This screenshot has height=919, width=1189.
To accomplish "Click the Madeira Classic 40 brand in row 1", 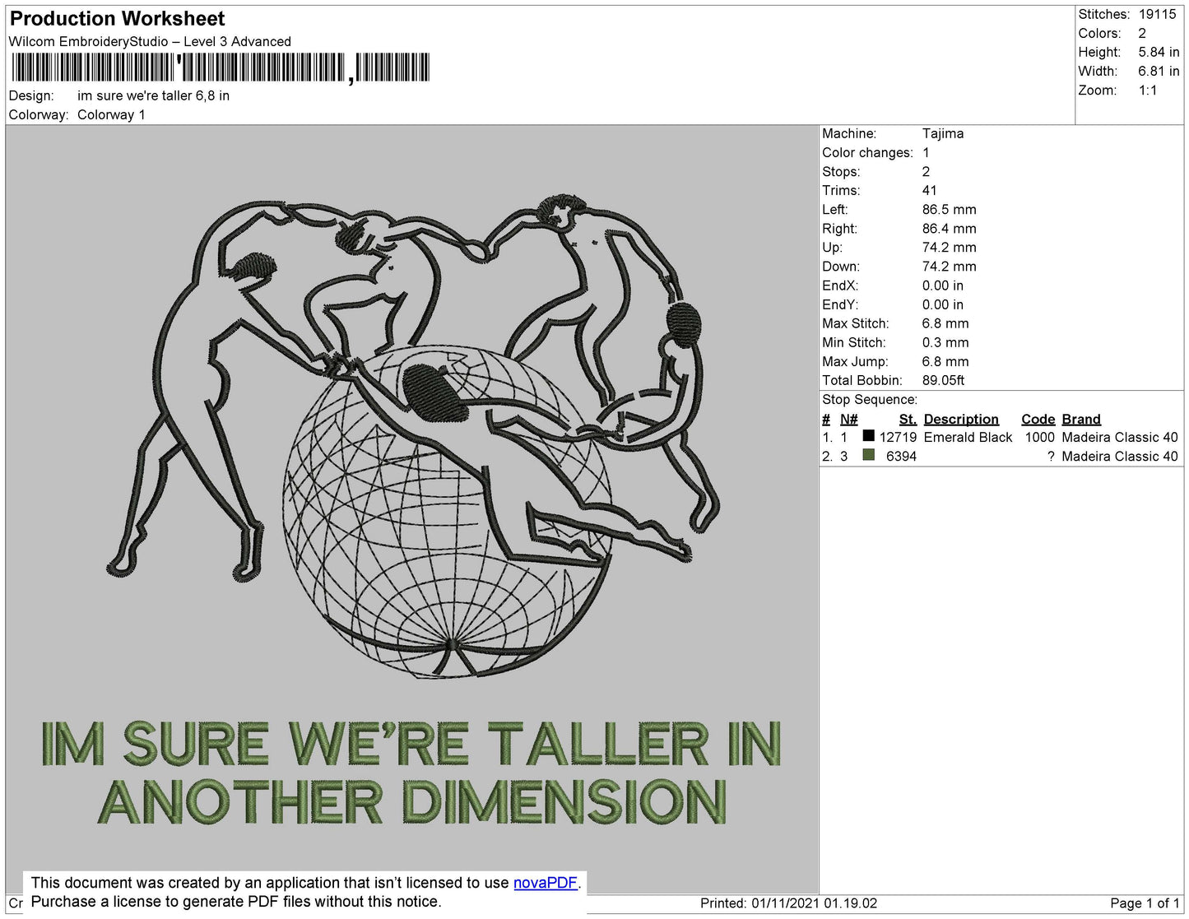I will (1120, 437).
